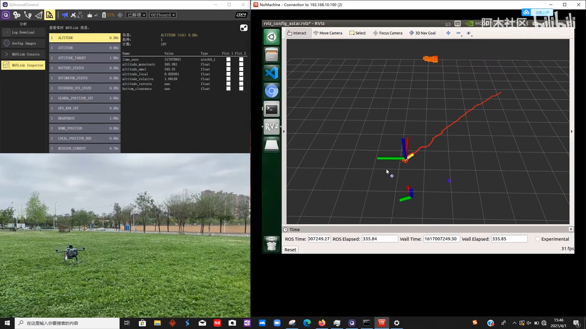Open the MAVLink Console tab
The image size is (586, 329).
coord(23,54)
